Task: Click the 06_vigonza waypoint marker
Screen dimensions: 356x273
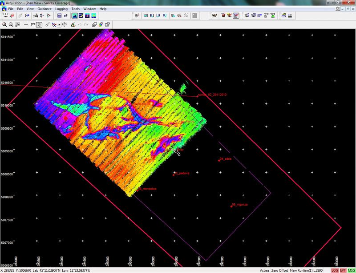Action: pyautogui.click(x=231, y=206)
